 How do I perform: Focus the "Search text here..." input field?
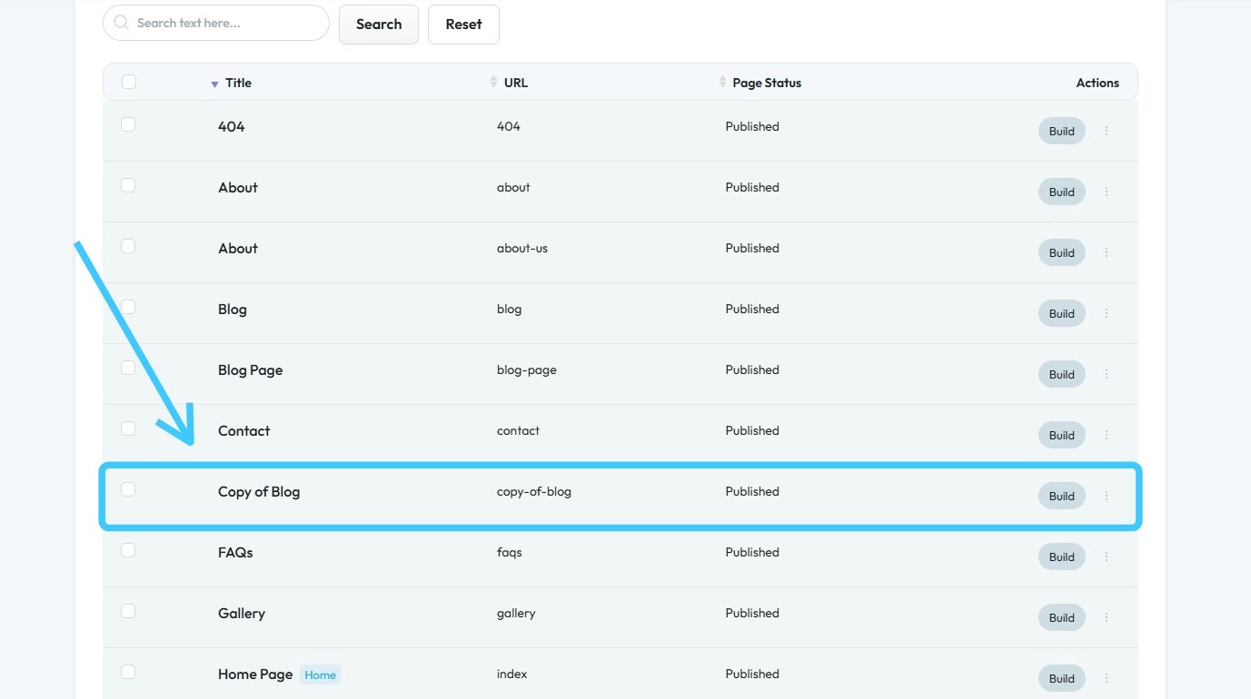[227, 23]
